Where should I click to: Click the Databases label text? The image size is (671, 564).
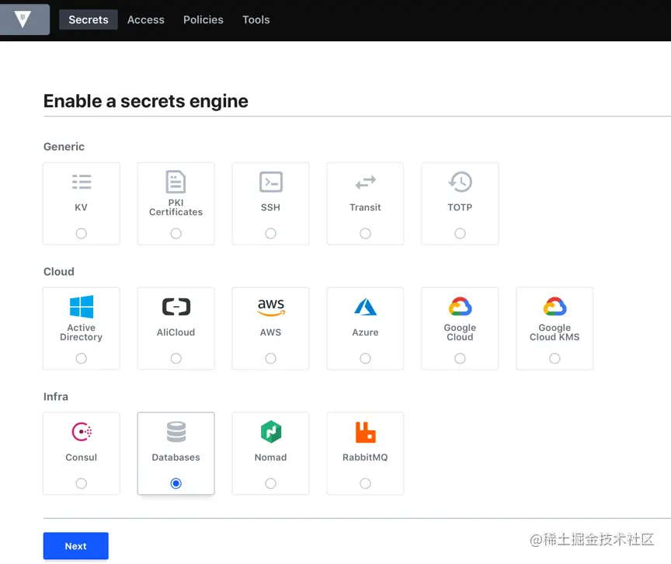point(176,457)
